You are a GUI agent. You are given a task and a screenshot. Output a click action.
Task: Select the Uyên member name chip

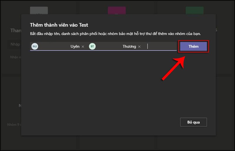(75, 46)
